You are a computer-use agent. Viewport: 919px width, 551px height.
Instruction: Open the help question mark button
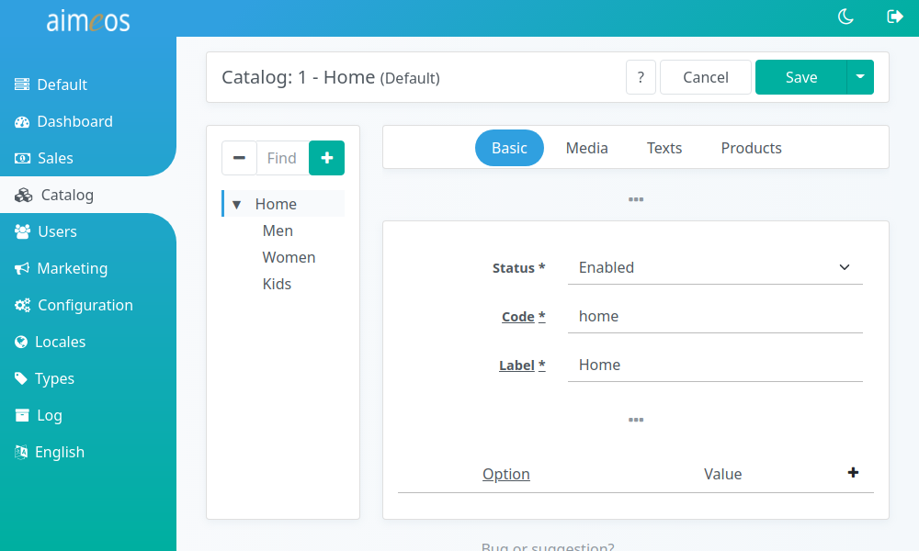tap(641, 77)
